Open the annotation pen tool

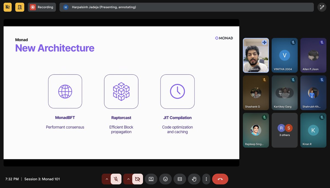coord(322,7)
